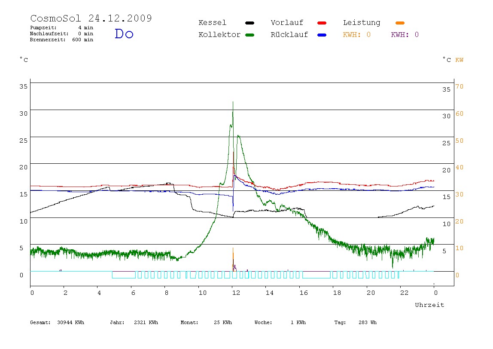Click the 'Woche: 1 KWh' value
This screenshot has height=349, width=493.
[x=280, y=322]
